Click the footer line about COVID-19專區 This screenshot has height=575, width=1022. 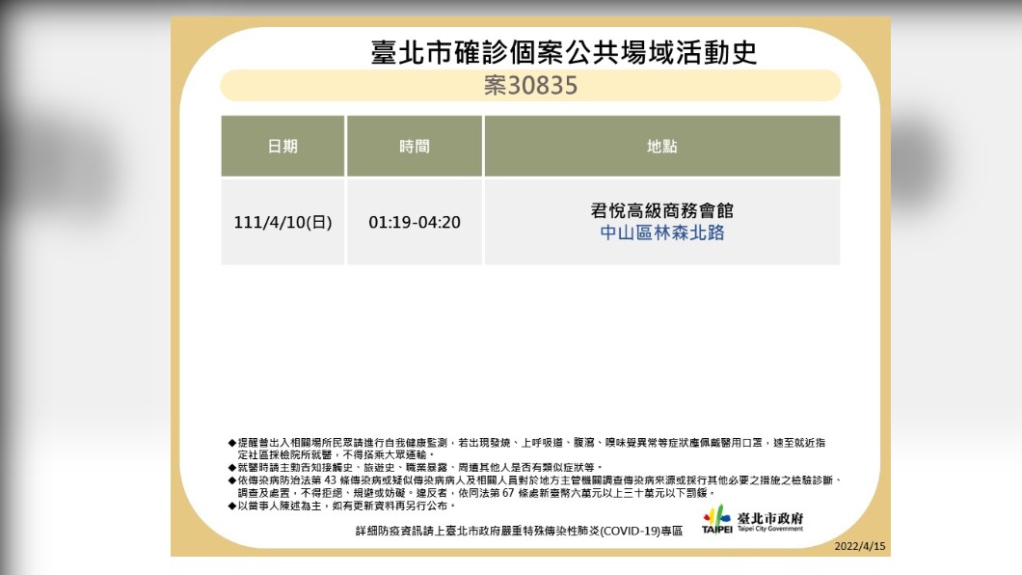click(519, 532)
